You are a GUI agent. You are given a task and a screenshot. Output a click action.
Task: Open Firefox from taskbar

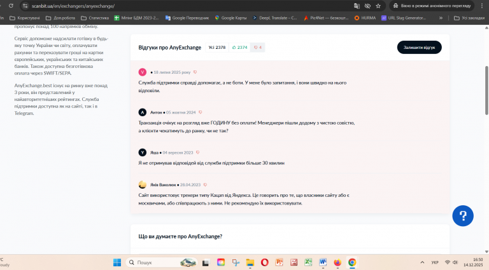[337, 262]
